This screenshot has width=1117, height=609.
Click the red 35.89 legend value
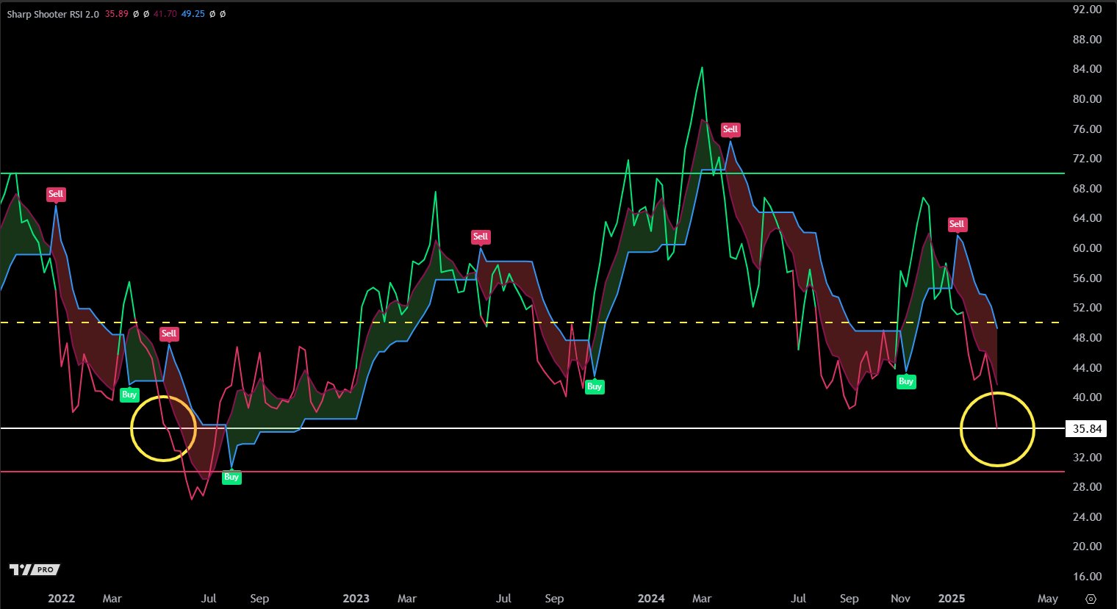pos(116,14)
